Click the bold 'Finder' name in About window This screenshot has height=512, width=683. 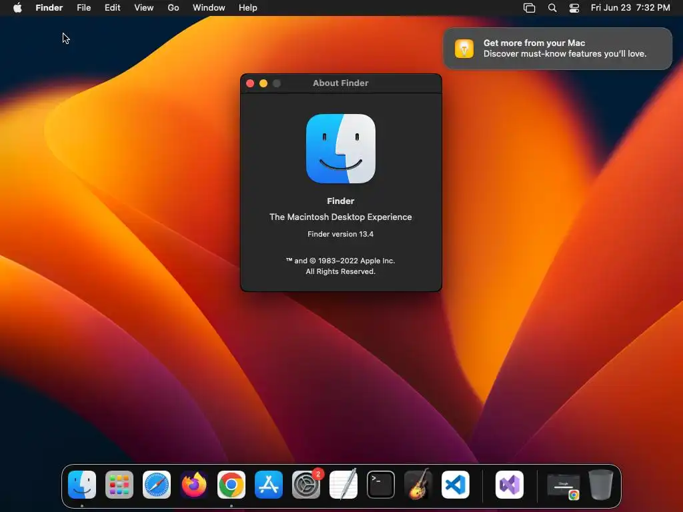[341, 201]
